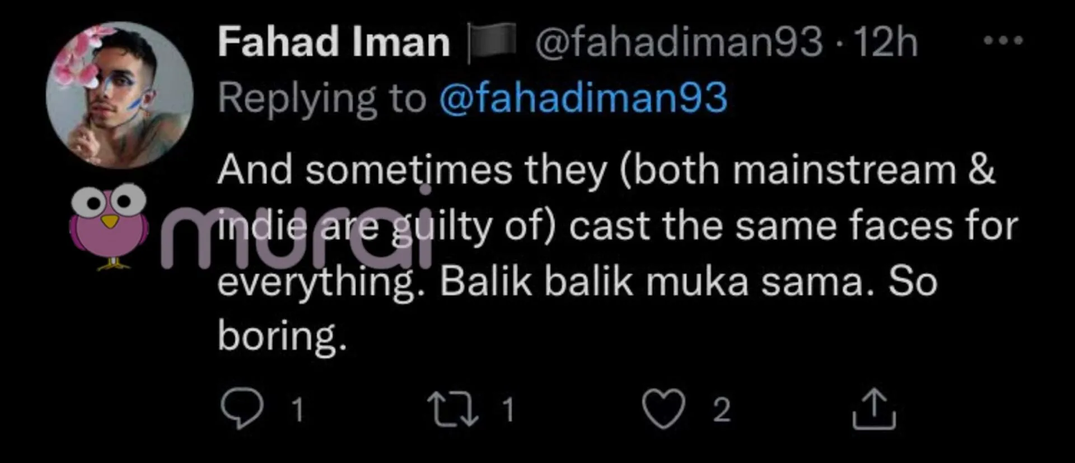The width and height of the screenshot is (1075, 463).
Task: Click the grey 'Replying to' label
Action: click(x=322, y=98)
